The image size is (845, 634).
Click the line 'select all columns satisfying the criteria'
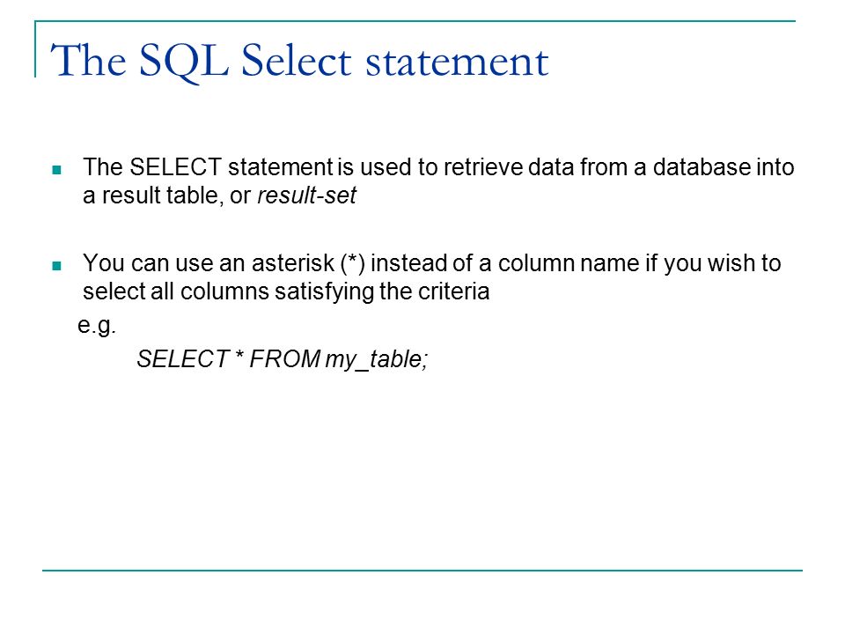point(286,291)
